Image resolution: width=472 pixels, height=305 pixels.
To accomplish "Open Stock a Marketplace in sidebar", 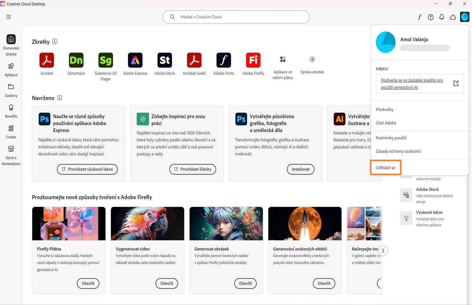I will pyautogui.click(x=11, y=156).
